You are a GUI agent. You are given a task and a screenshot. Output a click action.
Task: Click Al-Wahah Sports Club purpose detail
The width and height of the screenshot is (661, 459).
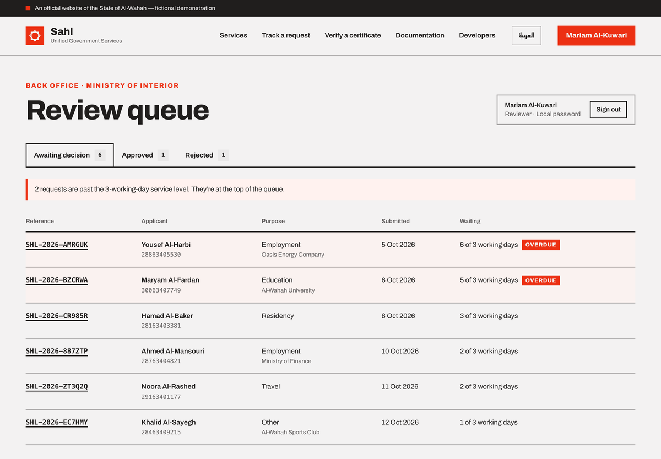click(x=290, y=432)
